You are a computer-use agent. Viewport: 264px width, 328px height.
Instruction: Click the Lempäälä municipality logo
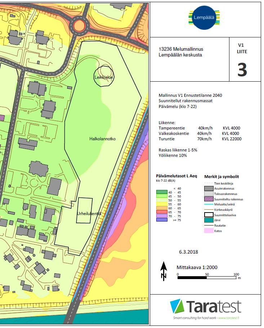[x=204, y=18]
